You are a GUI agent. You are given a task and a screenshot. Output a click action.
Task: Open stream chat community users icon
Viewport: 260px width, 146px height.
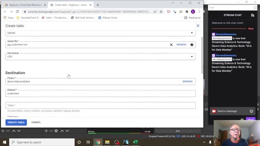tap(252, 15)
